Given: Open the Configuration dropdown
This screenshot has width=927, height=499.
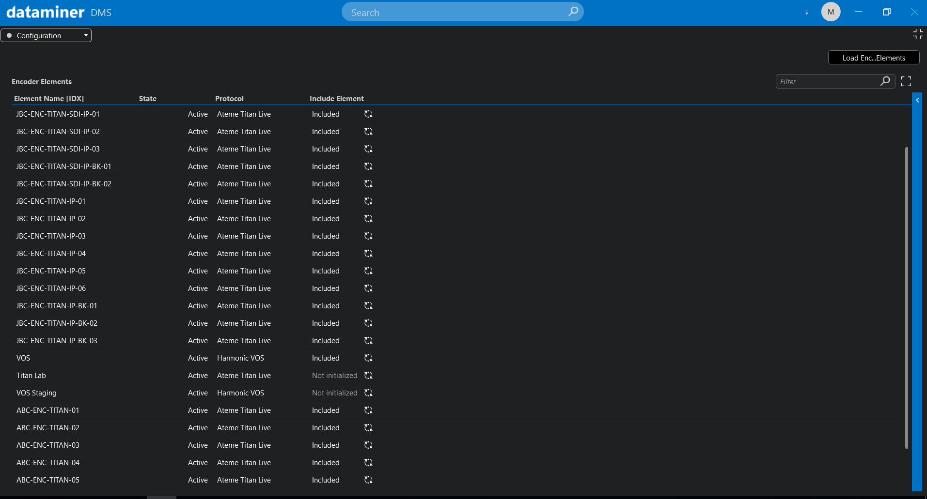Looking at the screenshot, I should 46,35.
